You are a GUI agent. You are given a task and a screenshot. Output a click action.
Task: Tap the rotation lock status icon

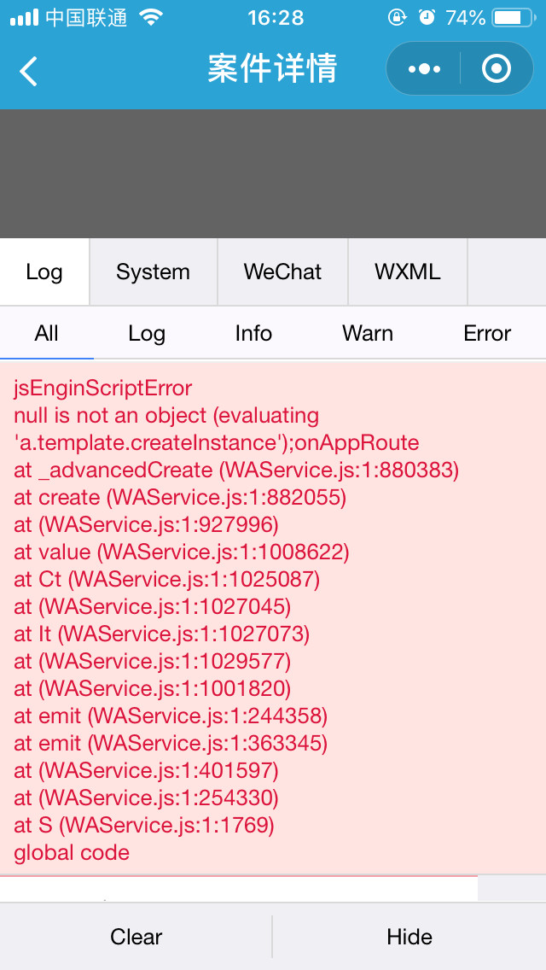coord(397,17)
